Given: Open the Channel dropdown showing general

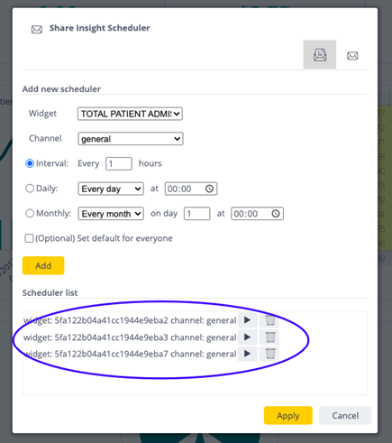Looking at the screenshot, I should [131, 139].
